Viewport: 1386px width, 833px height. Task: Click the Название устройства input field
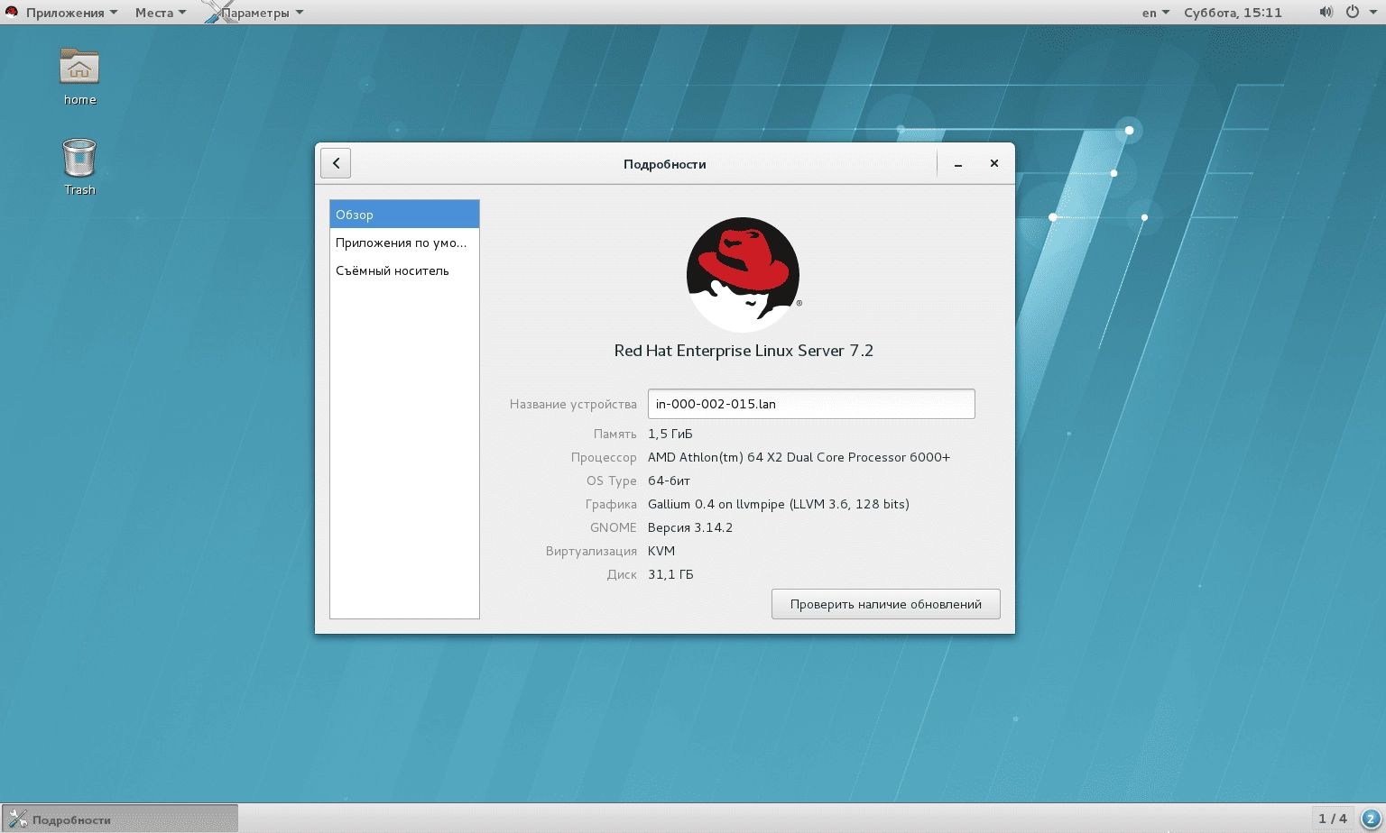pos(811,404)
